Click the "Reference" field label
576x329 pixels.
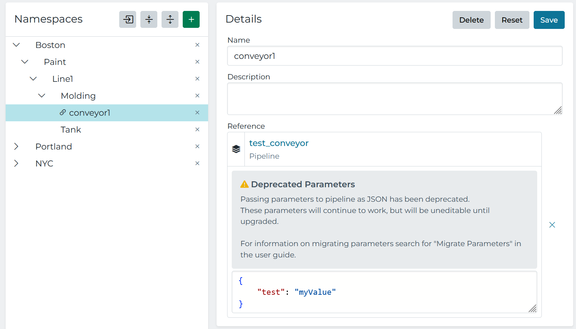click(246, 126)
